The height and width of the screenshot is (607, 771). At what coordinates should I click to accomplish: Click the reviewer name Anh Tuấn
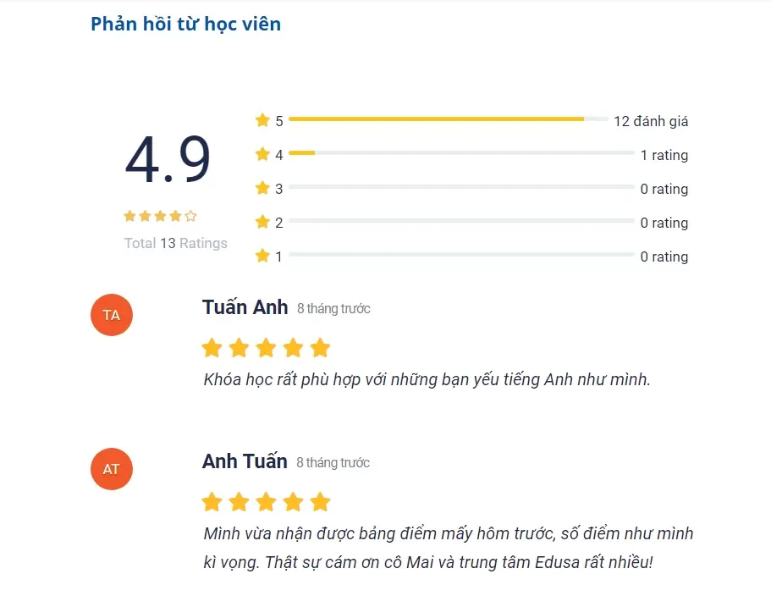[245, 461]
